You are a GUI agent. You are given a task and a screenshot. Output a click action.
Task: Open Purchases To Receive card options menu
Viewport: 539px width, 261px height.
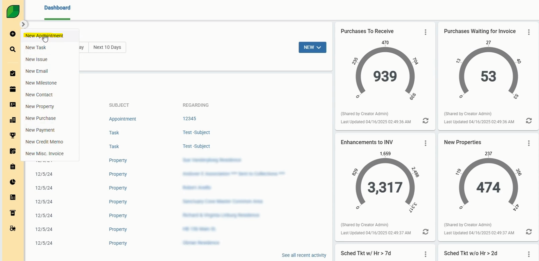point(425,32)
